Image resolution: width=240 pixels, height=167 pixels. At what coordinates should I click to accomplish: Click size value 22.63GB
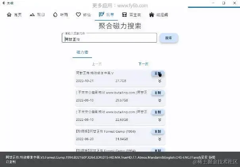click(x=122, y=120)
